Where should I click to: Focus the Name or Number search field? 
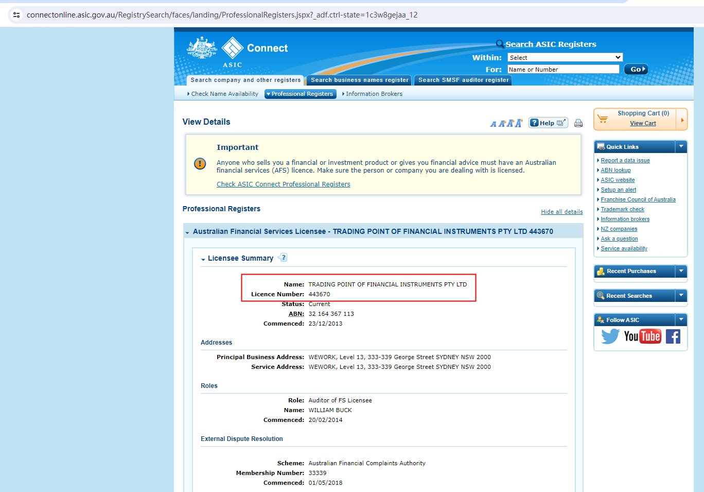[x=563, y=70]
